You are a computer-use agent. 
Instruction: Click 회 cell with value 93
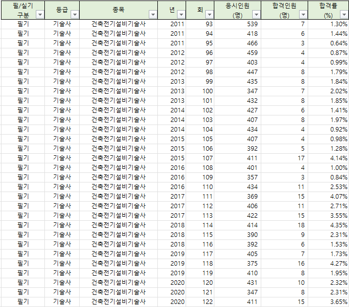200,24
